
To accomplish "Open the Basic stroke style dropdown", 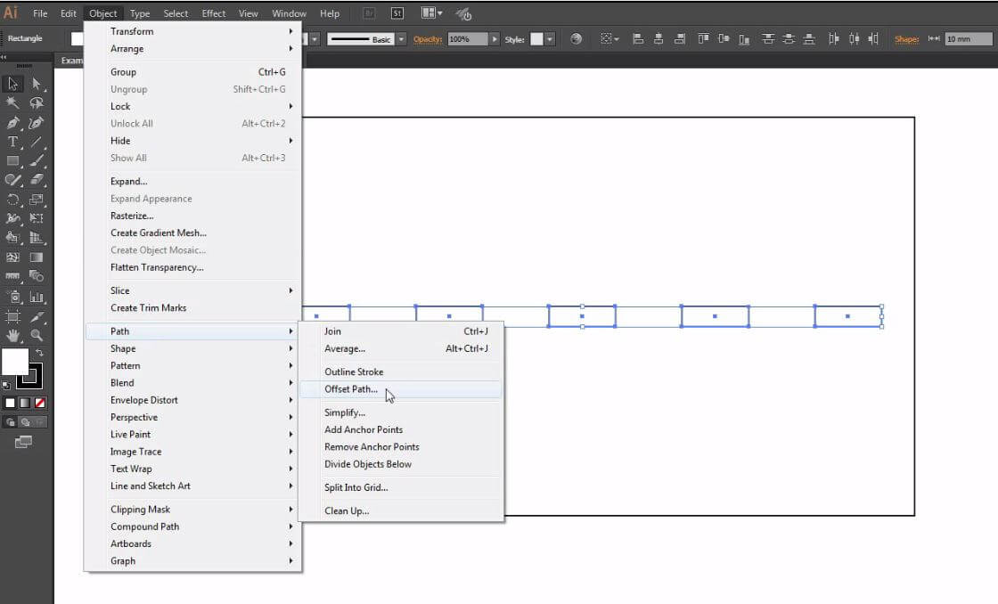I will 401,39.
